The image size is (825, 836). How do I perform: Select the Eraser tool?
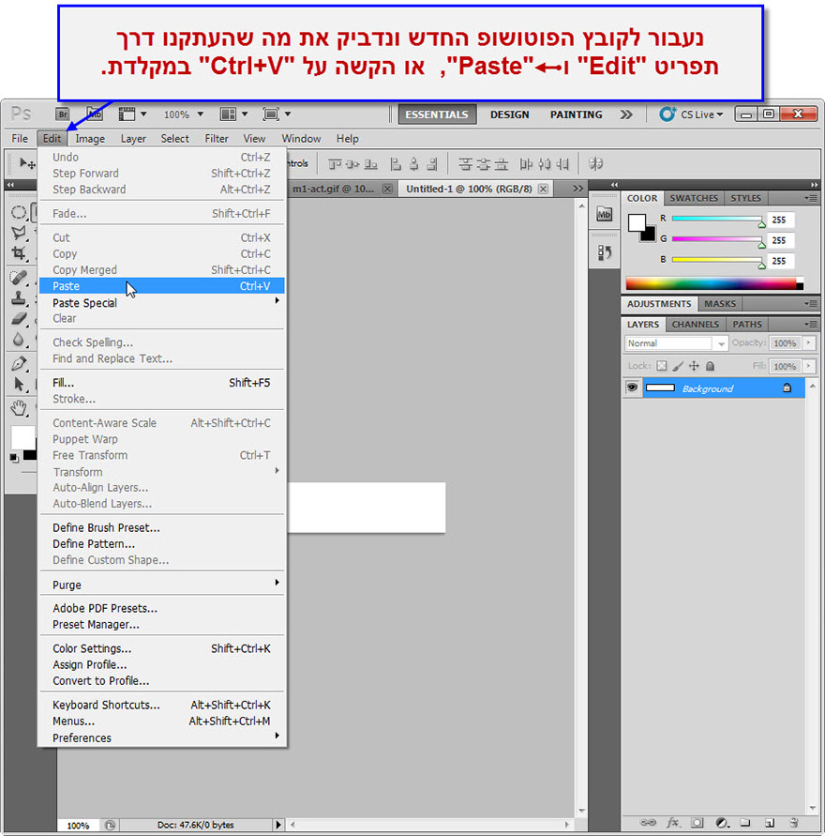(x=19, y=318)
